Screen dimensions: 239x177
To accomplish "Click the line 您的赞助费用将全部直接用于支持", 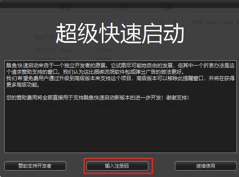I will pos(98,97).
